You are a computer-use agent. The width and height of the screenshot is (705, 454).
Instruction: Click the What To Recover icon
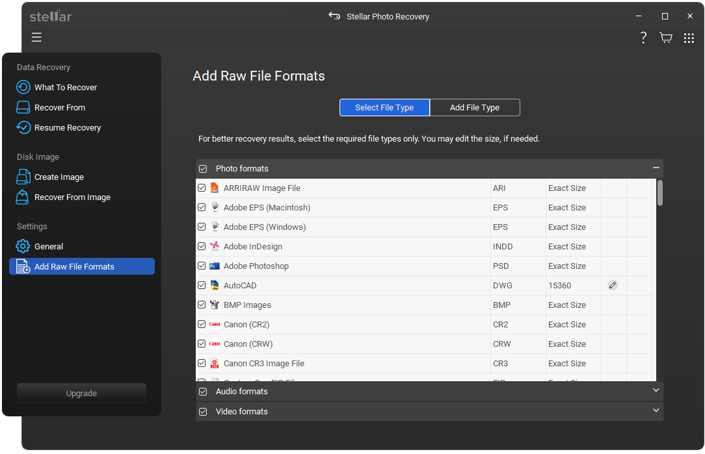23,87
